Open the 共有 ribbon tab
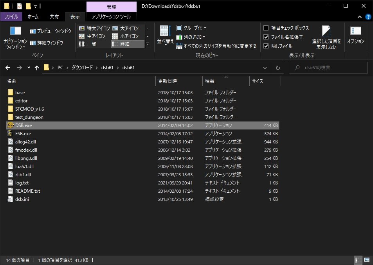Screen dimensions: 373x265 tap(54, 17)
